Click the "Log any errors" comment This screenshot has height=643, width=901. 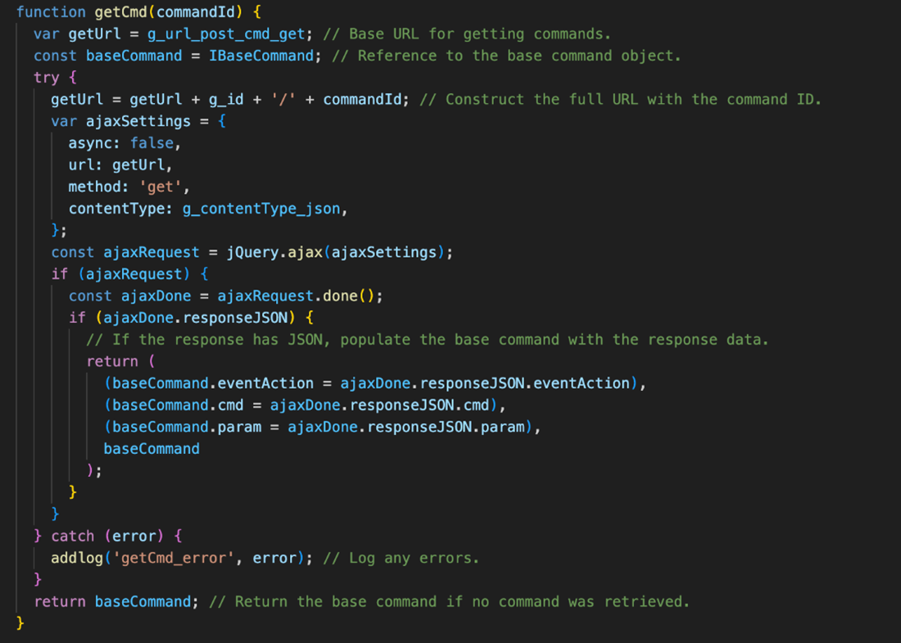401,558
